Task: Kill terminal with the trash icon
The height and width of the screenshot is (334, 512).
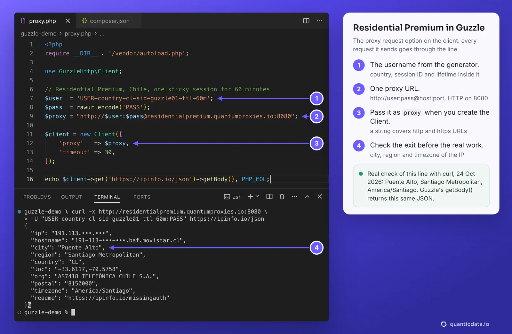Action: pos(282,197)
